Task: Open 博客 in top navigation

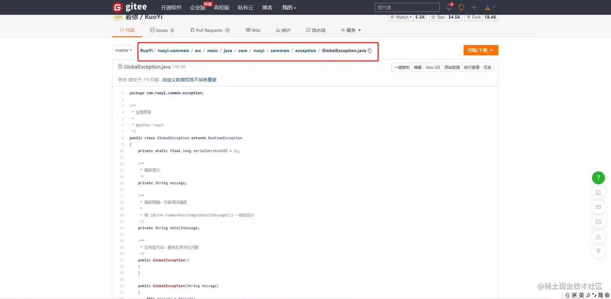Action: coord(267,8)
